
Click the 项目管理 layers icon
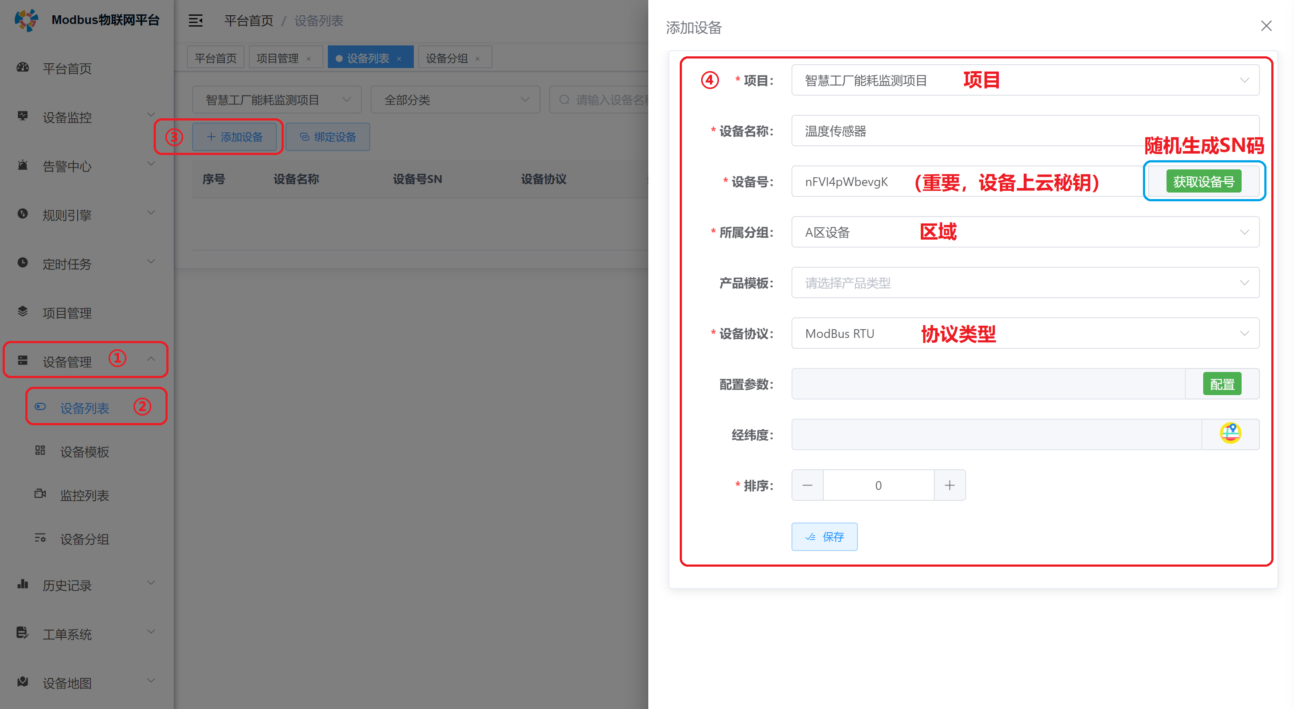pos(23,312)
